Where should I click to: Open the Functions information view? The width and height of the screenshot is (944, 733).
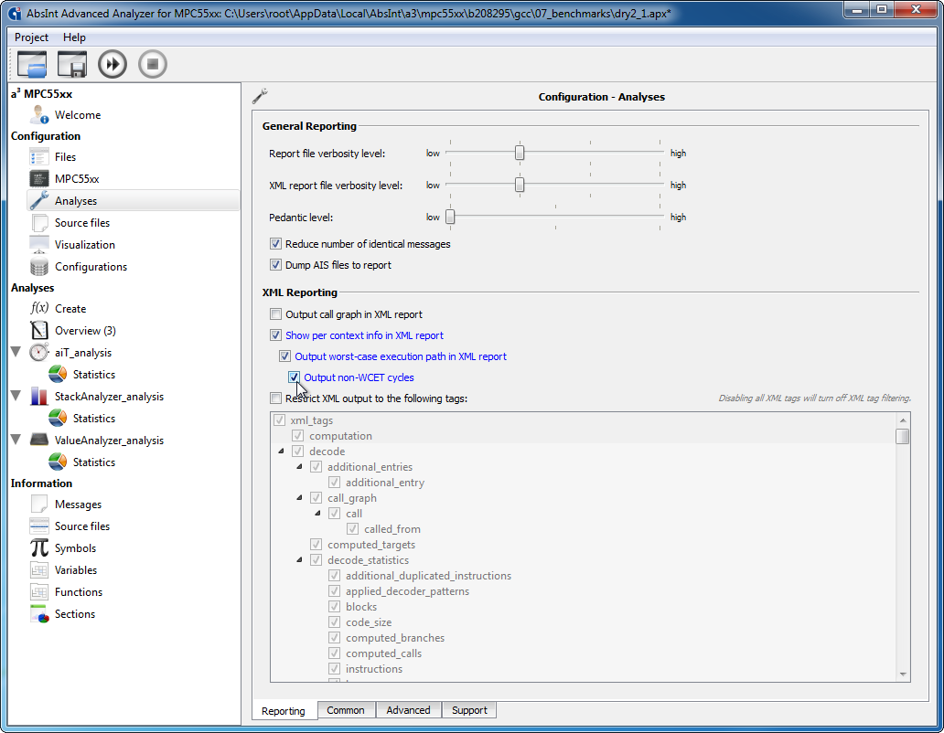[x=79, y=592]
